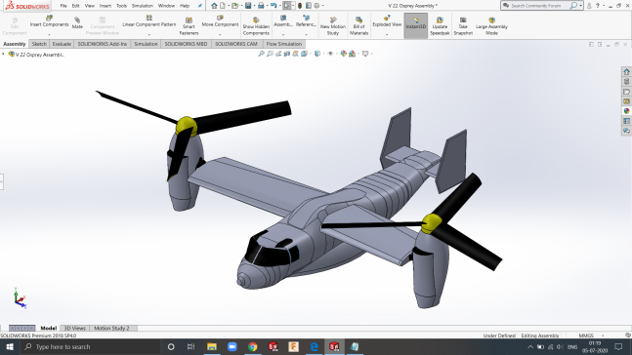Viewport: 632px width, 355px height.
Task: Open Edit Appearance color ball icon
Action: pos(344,54)
